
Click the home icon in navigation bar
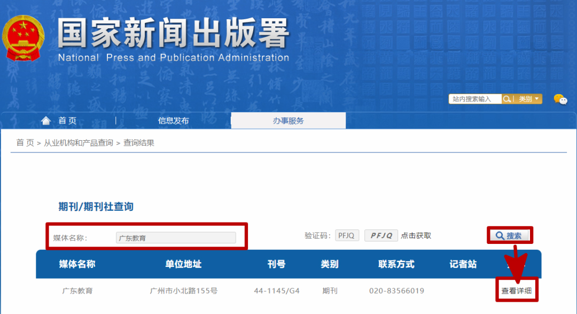click(45, 120)
